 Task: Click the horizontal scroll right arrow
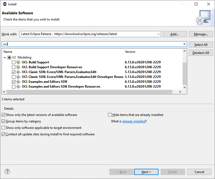click(180, 92)
